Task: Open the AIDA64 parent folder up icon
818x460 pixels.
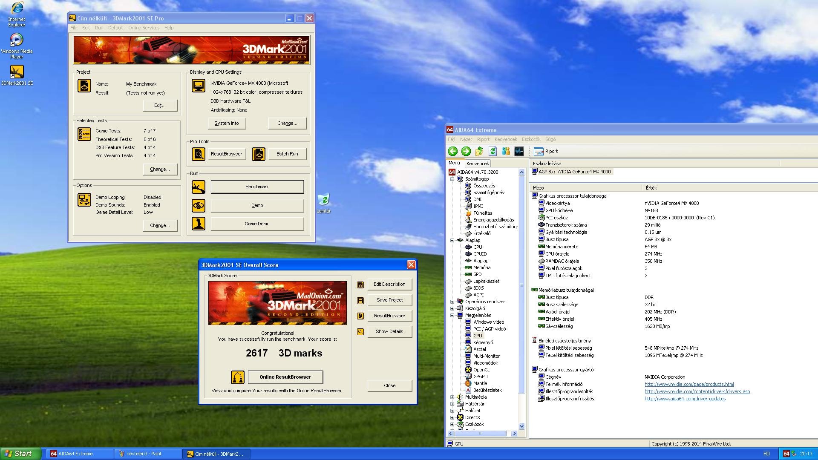Action: point(479,151)
